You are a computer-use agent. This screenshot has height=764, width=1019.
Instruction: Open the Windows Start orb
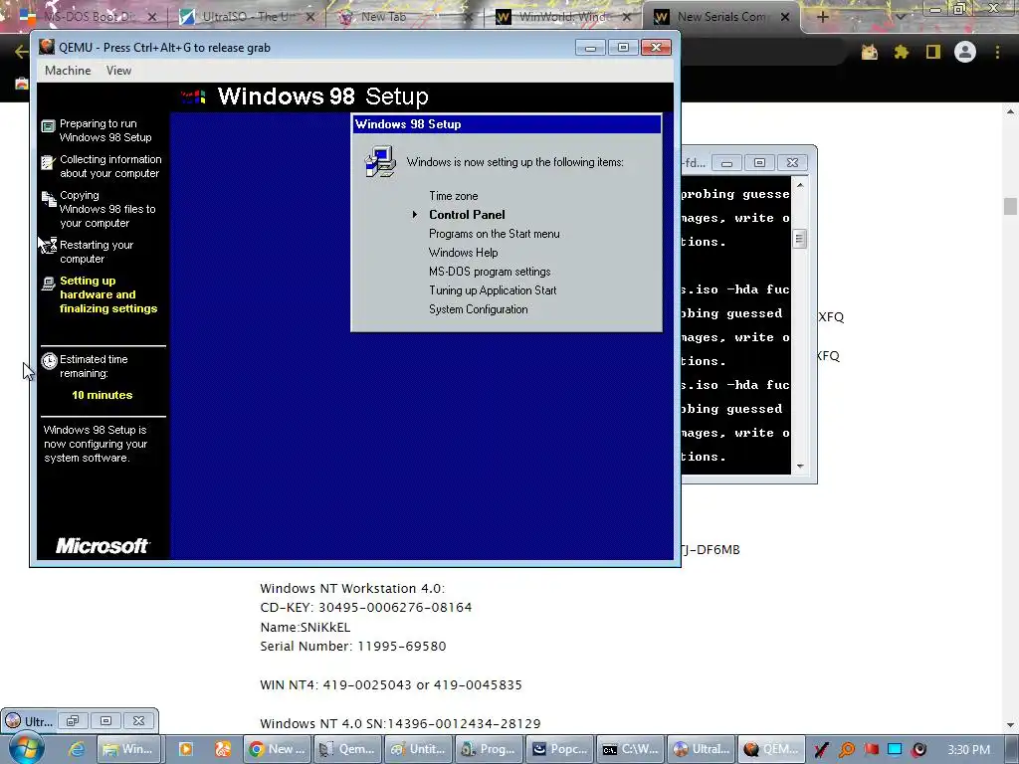[26, 748]
